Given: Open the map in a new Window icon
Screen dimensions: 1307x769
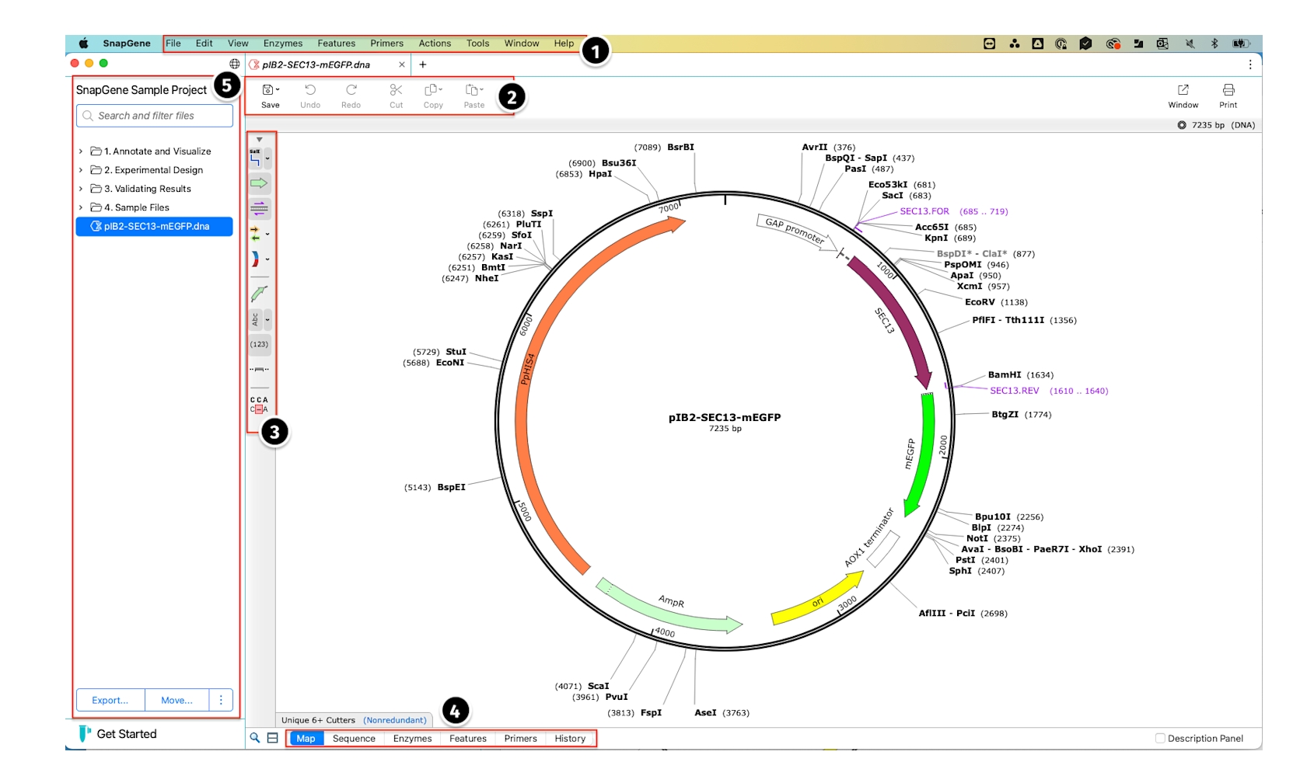Looking at the screenshot, I should (x=1183, y=90).
